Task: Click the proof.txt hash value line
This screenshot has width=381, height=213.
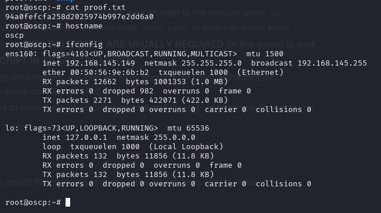Action: pos(79,17)
